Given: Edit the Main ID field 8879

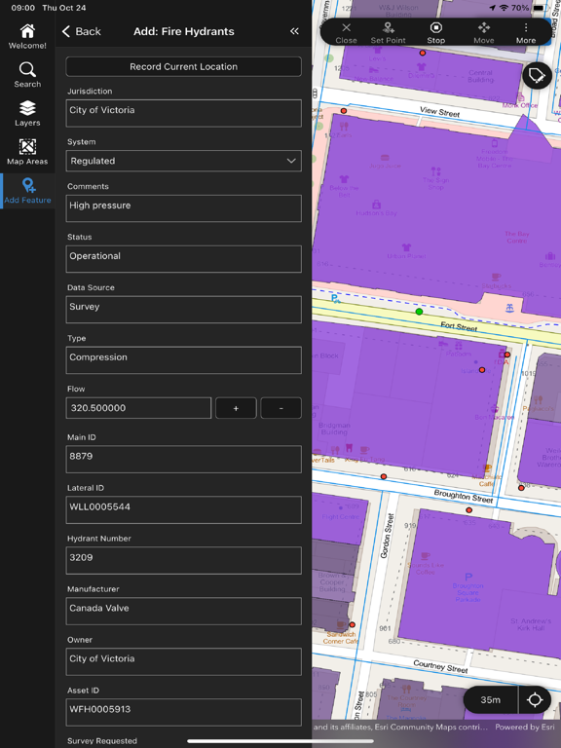Looking at the screenshot, I should [x=184, y=460].
